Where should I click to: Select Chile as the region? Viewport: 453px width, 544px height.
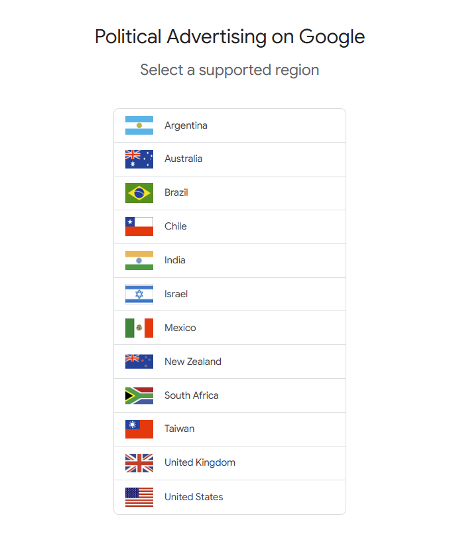pyautogui.click(x=229, y=226)
